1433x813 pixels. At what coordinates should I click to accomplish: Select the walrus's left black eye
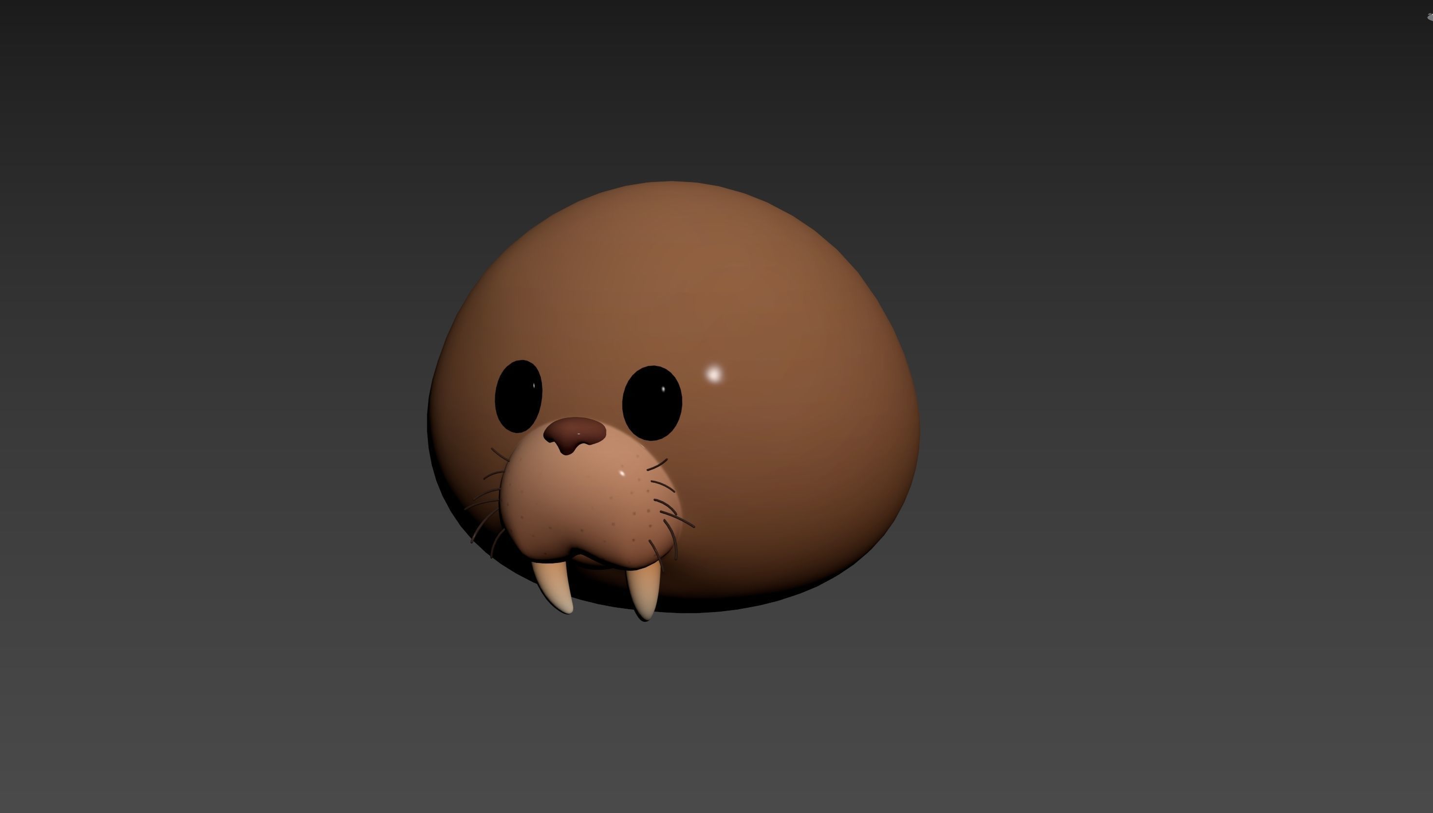(519, 396)
